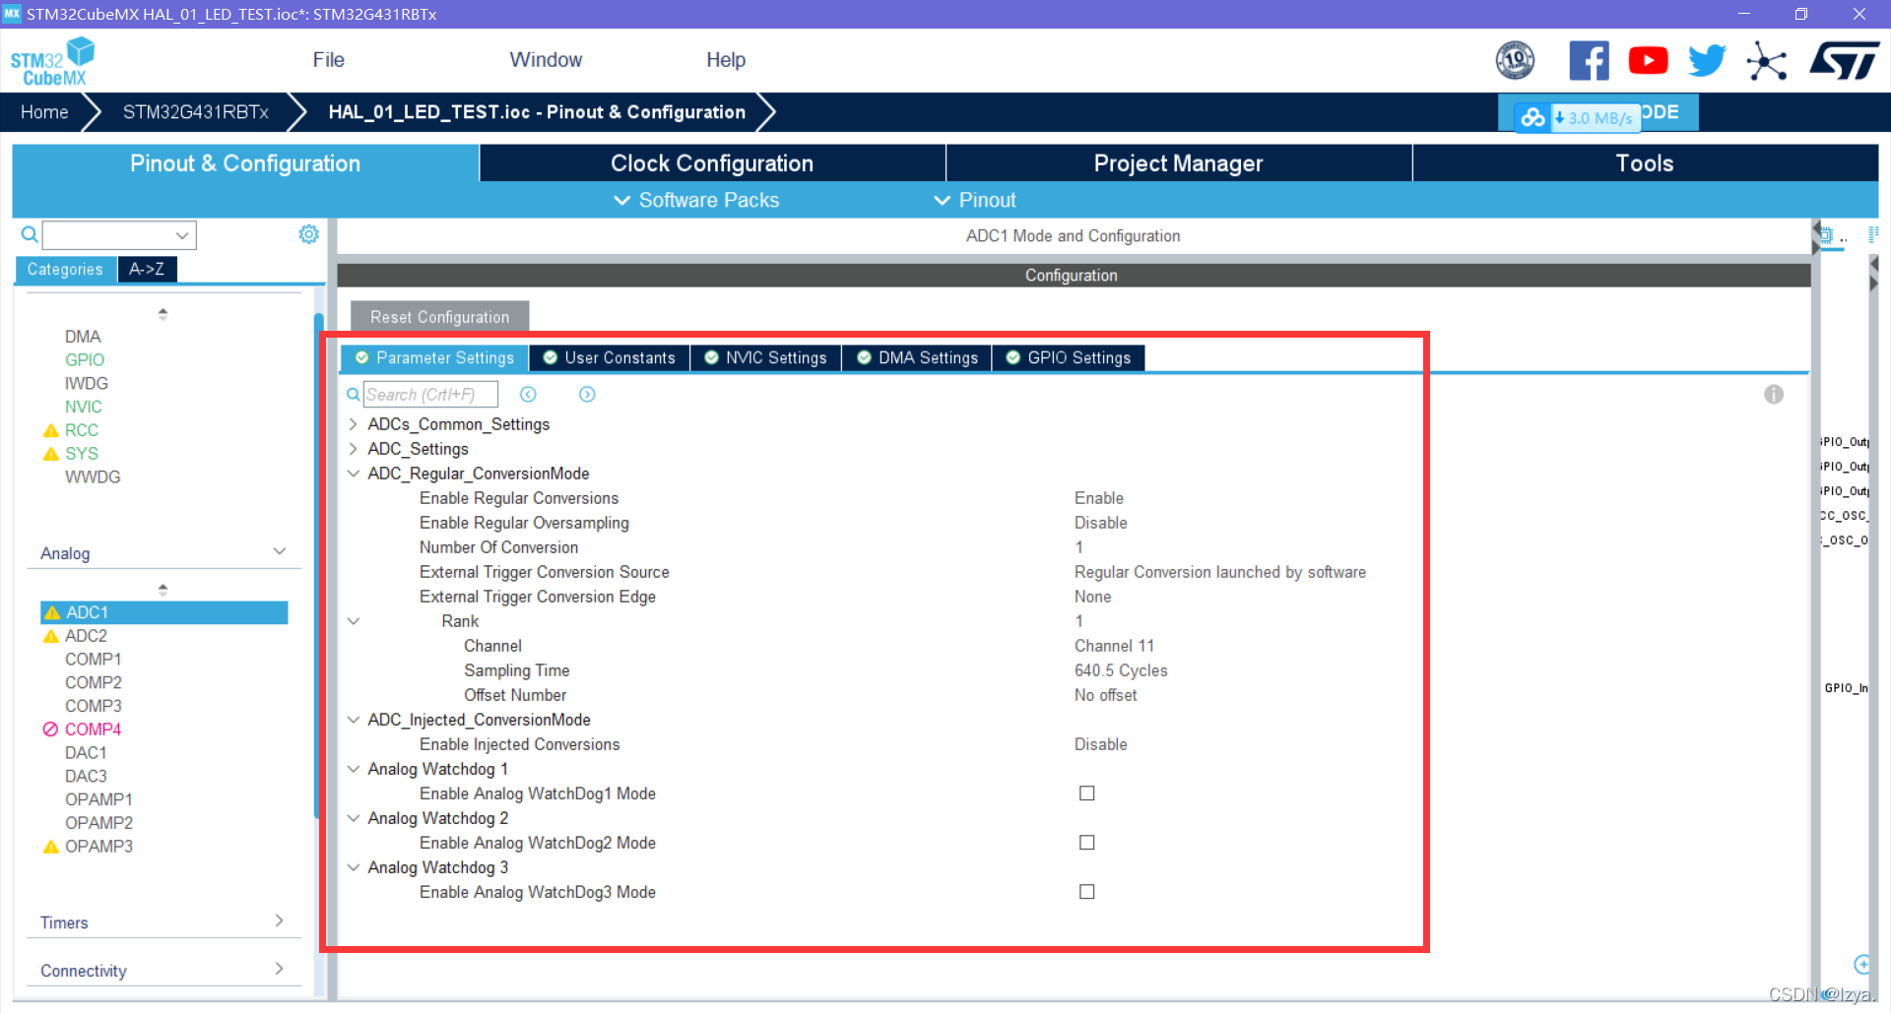The width and height of the screenshot is (1891, 1014).
Task: Click the STM32G431RBTx breadcrumb
Action: coord(196,112)
